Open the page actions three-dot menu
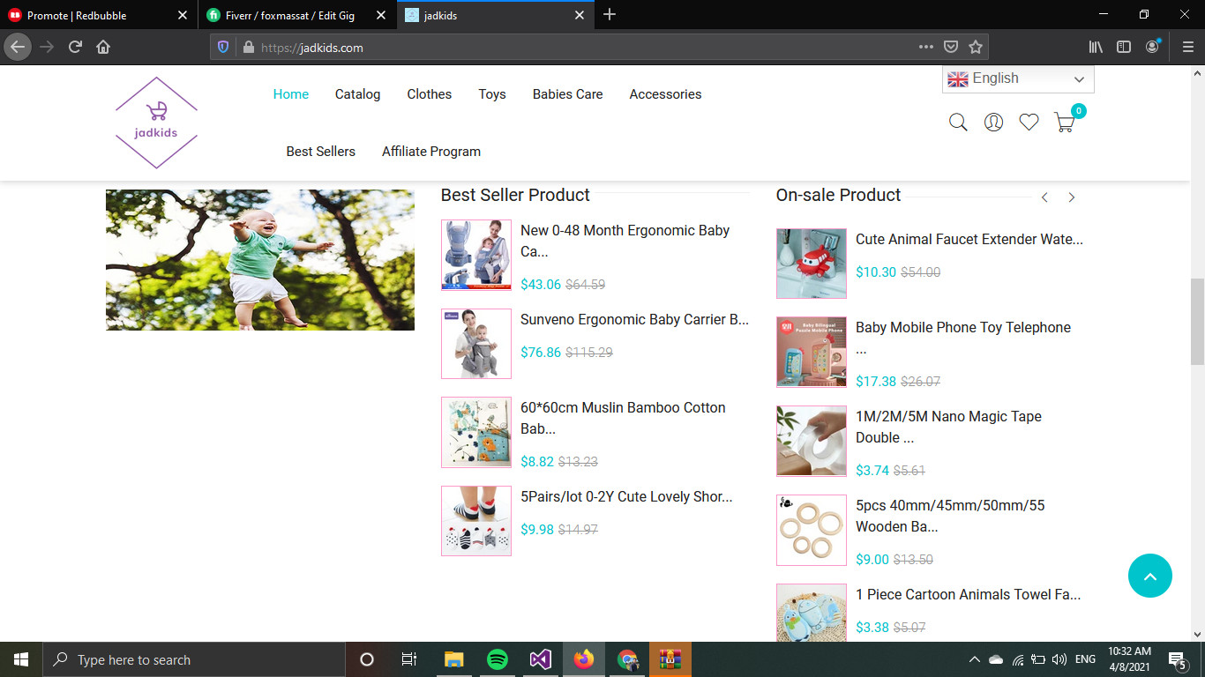The height and width of the screenshot is (677, 1205). 925,47
